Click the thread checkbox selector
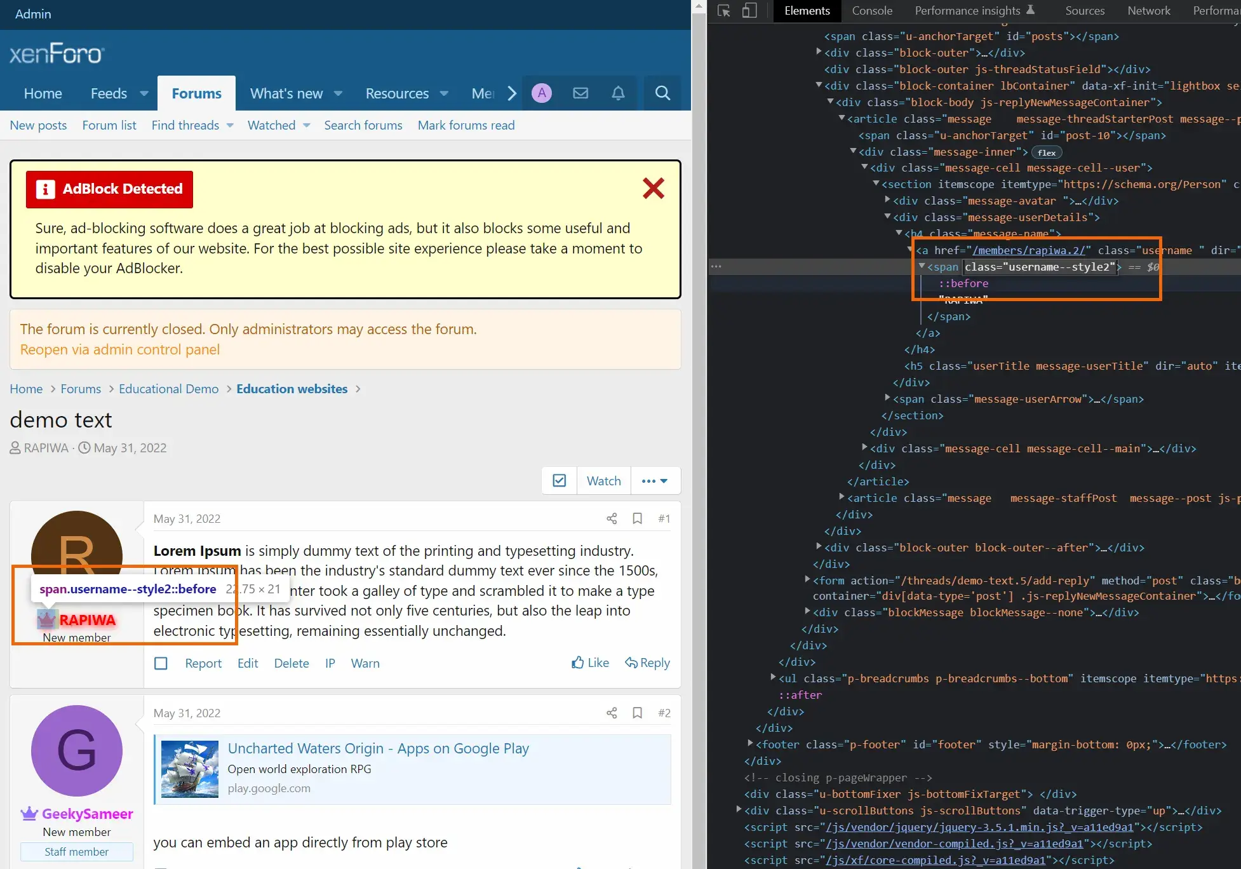This screenshot has width=1241, height=869. 558,480
